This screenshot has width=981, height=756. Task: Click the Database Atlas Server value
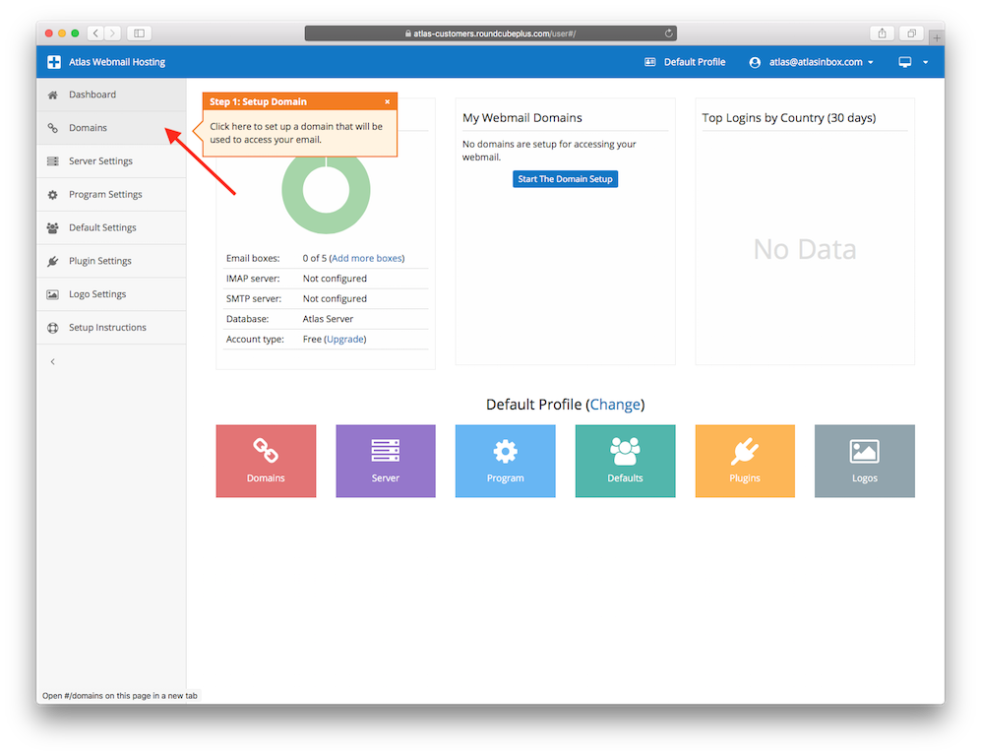click(x=328, y=319)
